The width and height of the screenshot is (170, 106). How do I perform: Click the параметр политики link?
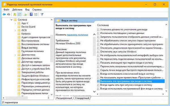point(77,35)
